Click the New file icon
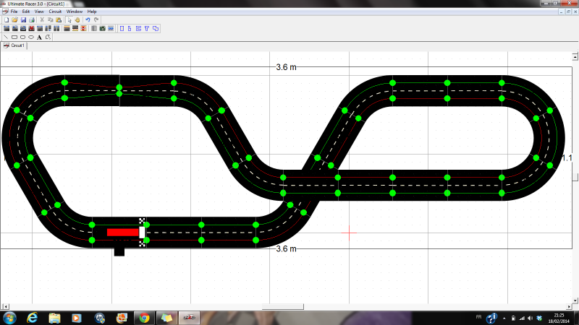 pyautogui.click(x=7, y=19)
